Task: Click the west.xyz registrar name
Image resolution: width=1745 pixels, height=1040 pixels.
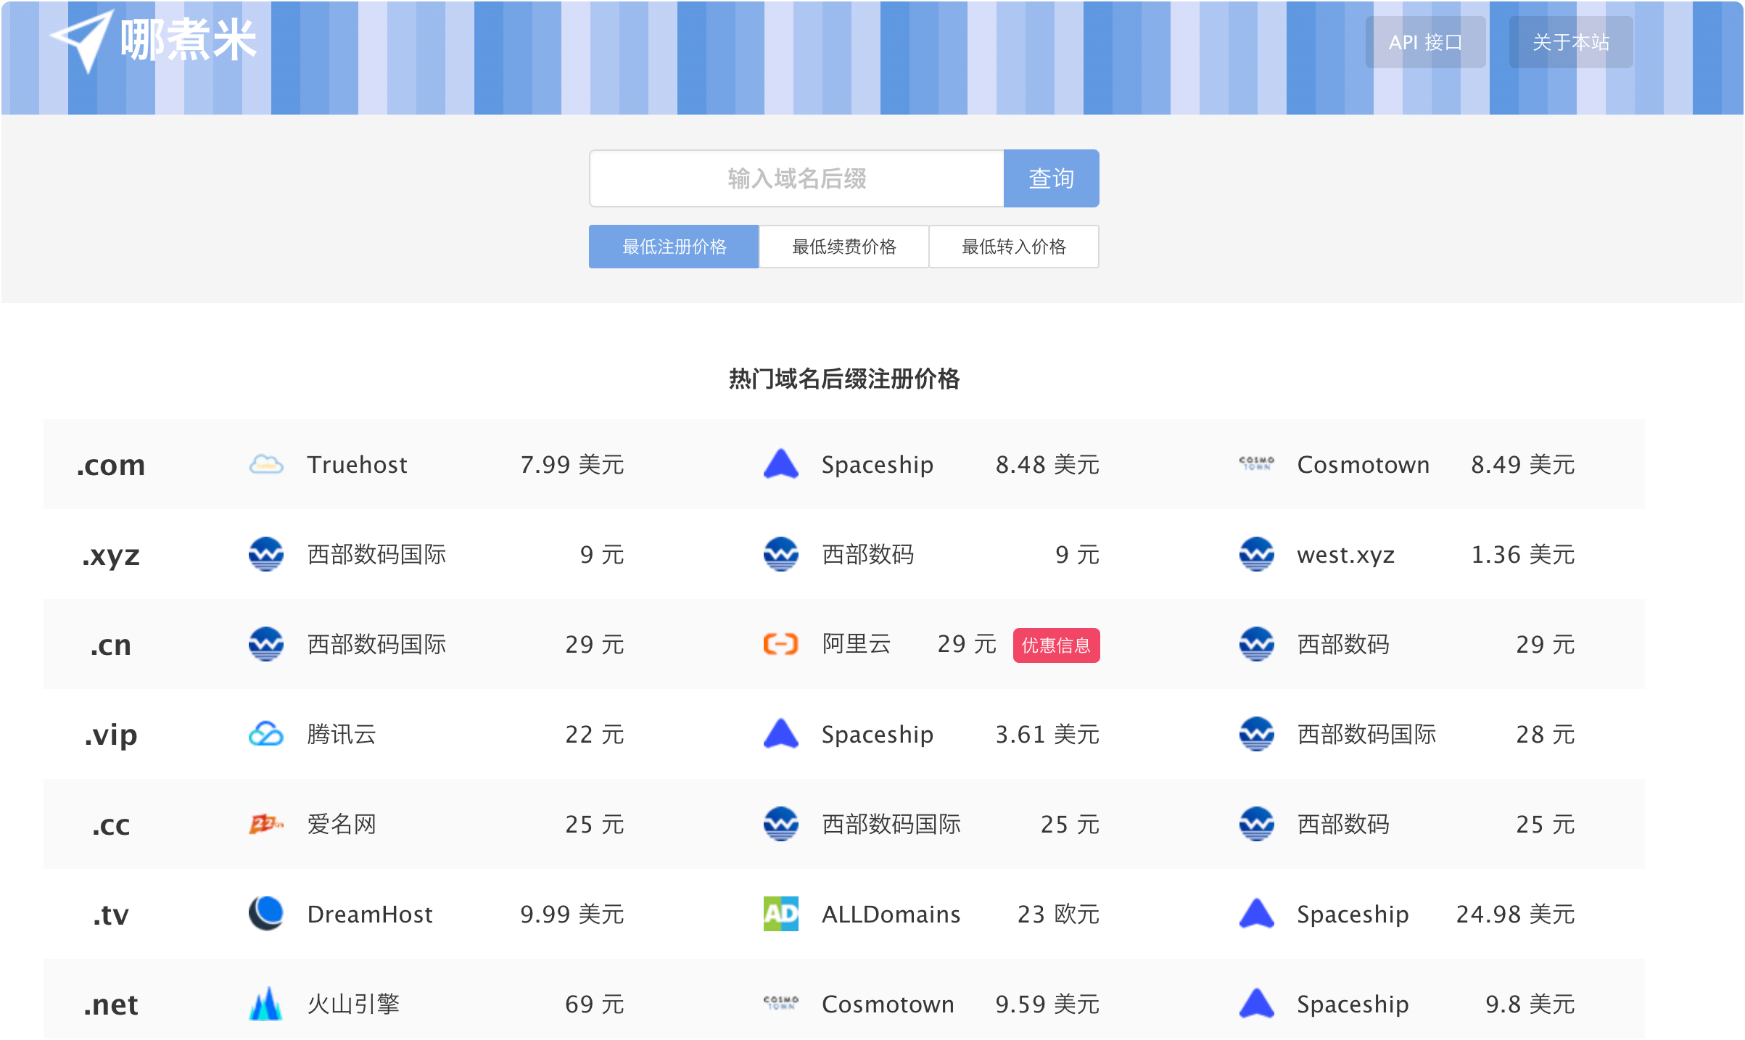Action: coord(1346,554)
